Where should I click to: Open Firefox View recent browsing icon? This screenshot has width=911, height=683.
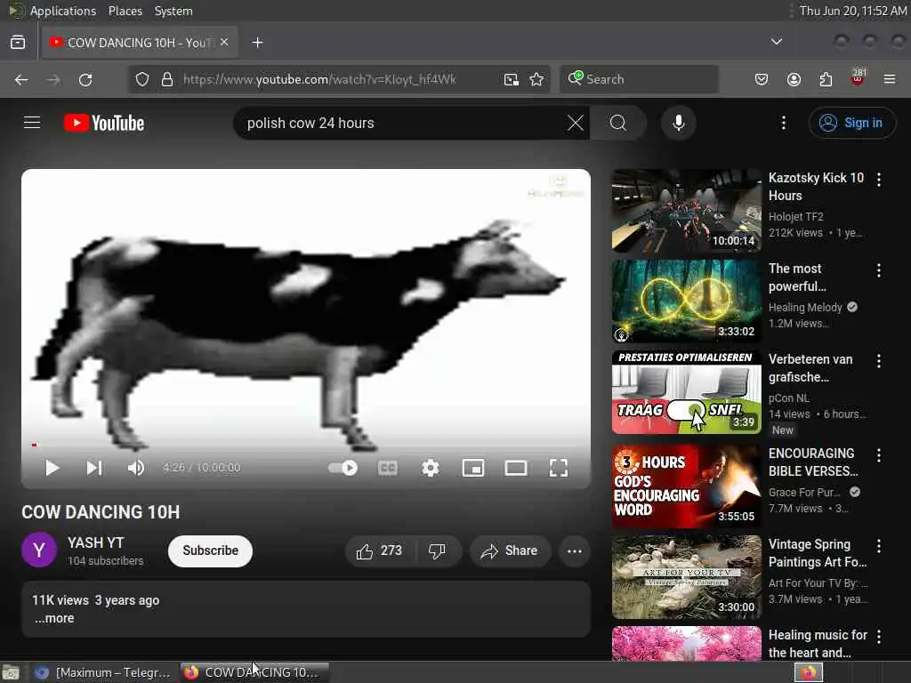tap(18, 42)
